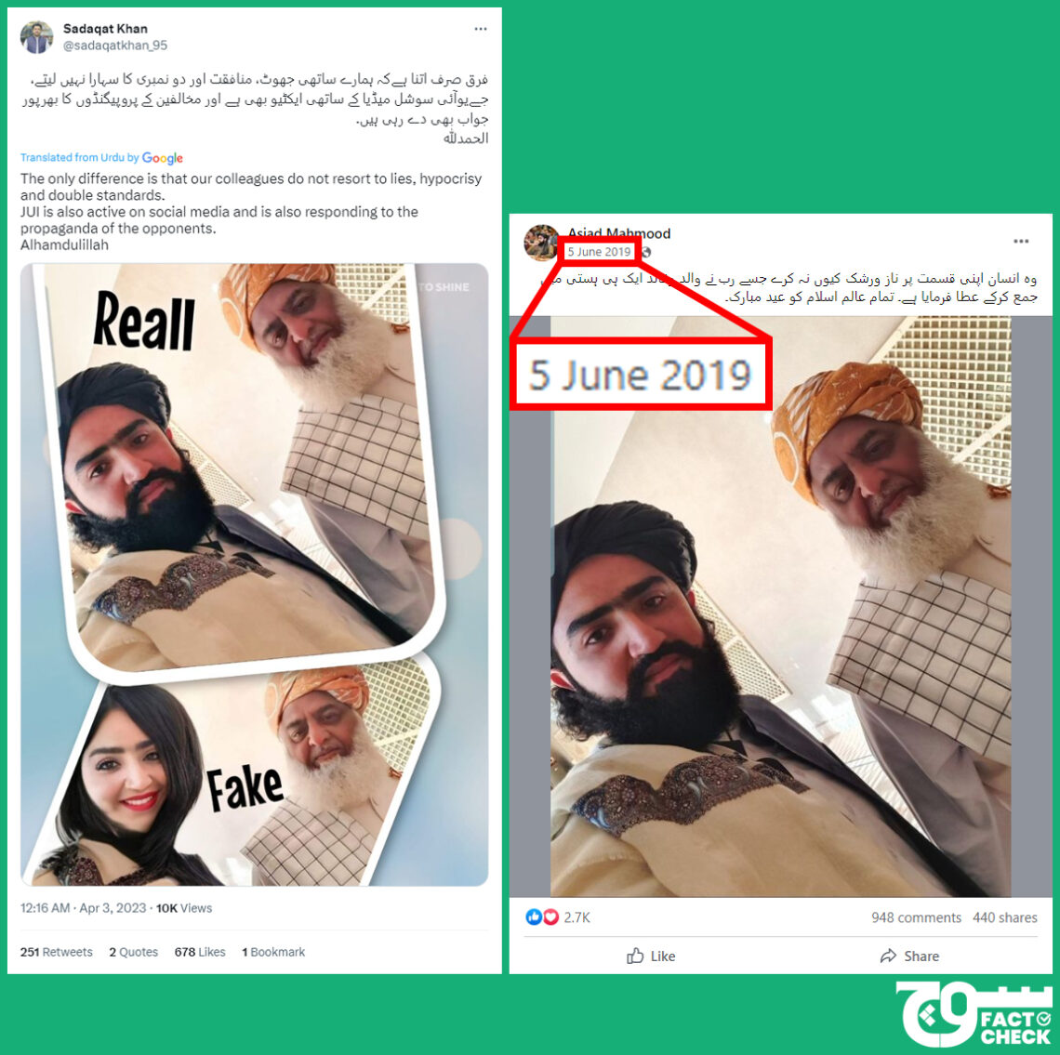1060x1055 pixels.
Task: Open the tweet's three-dot options menu
Action: click(x=480, y=29)
